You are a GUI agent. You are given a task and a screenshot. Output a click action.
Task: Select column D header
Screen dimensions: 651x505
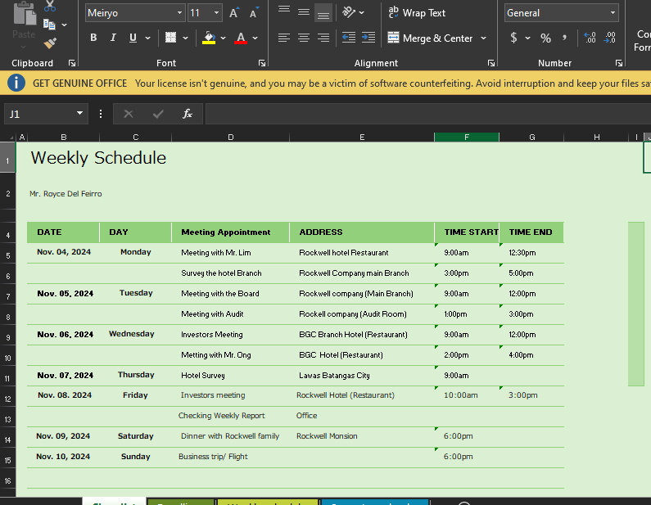[230, 137]
